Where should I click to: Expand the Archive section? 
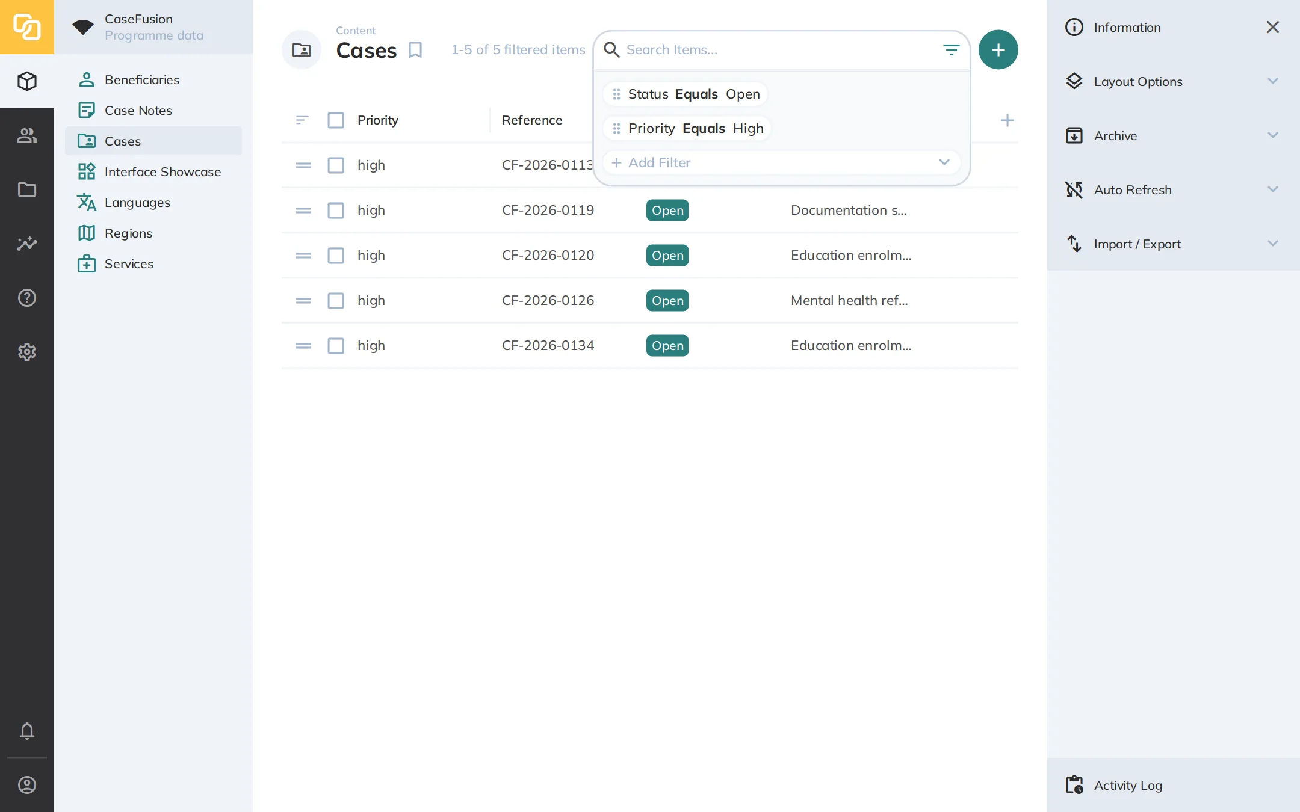coord(1174,135)
